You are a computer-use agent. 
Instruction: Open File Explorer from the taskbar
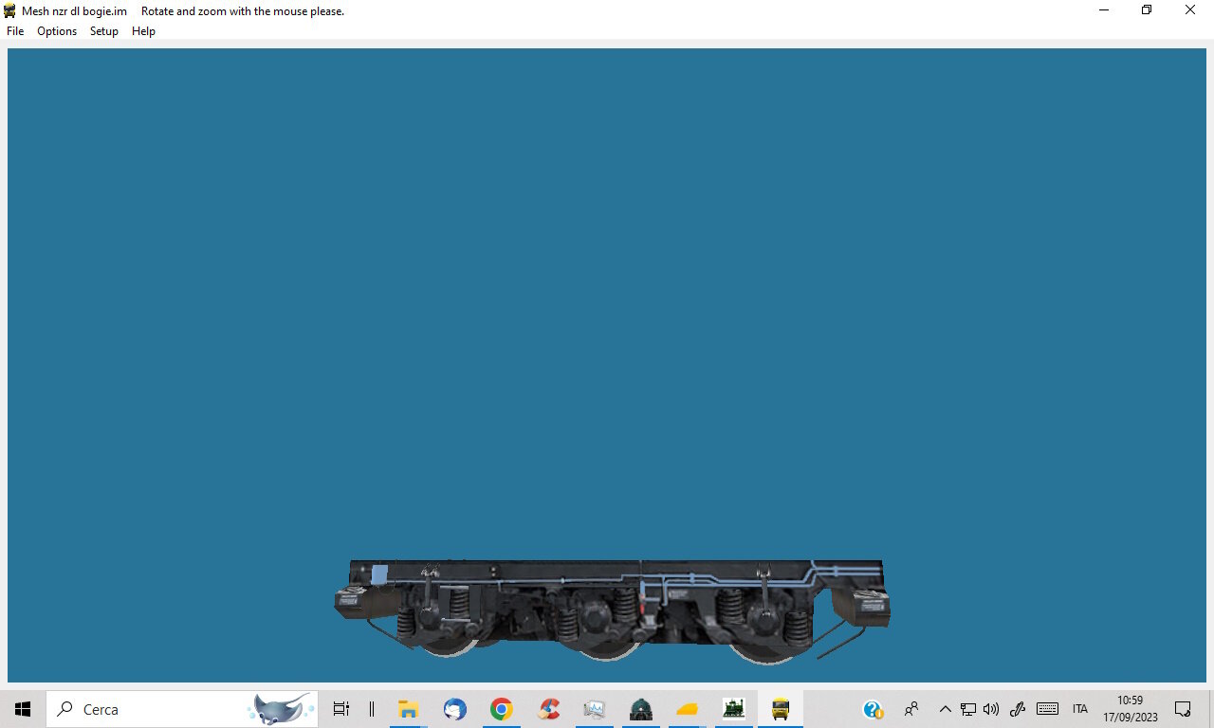tap(409, 709)
